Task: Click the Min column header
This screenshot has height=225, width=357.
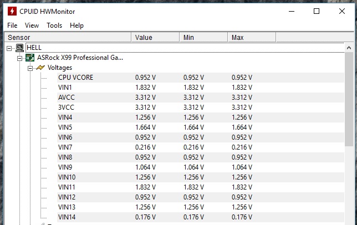Action: click(x=203, y=37)
